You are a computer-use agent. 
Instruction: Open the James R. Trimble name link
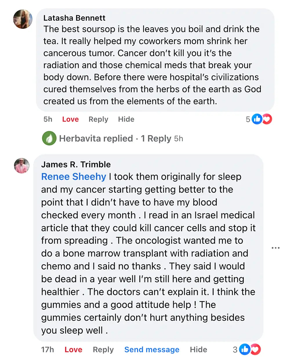[x=76, y=164]
